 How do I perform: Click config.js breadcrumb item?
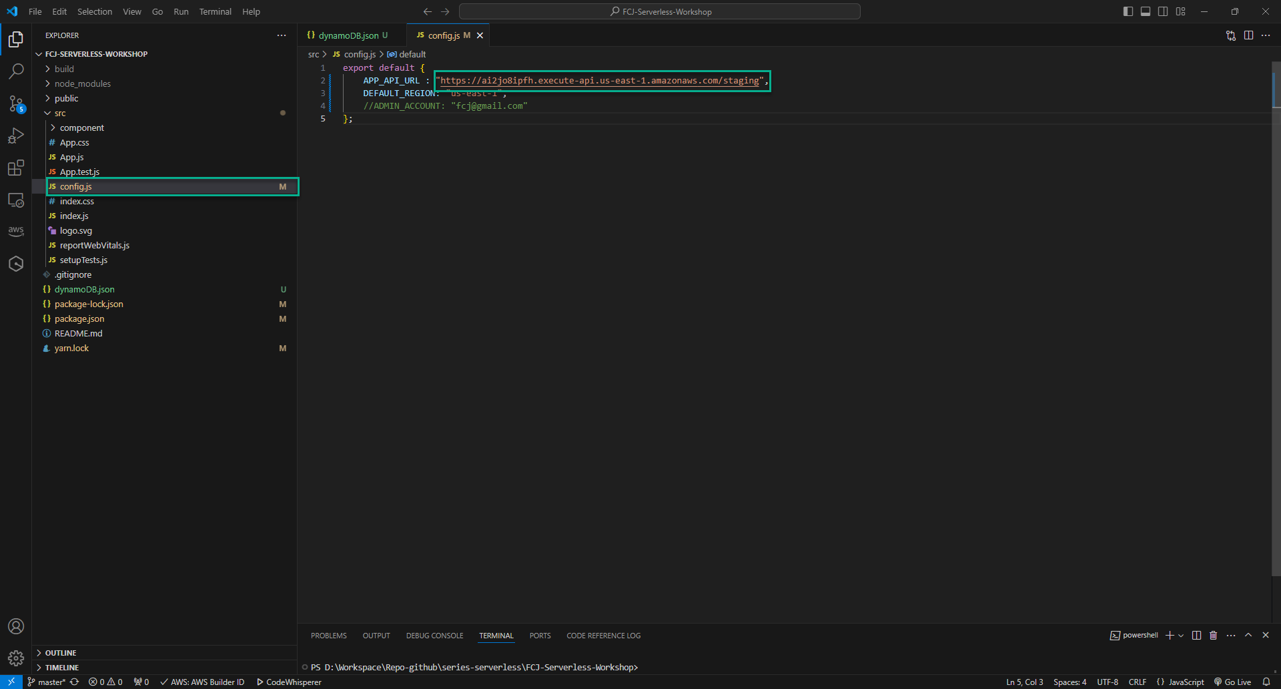coord(354,54)
